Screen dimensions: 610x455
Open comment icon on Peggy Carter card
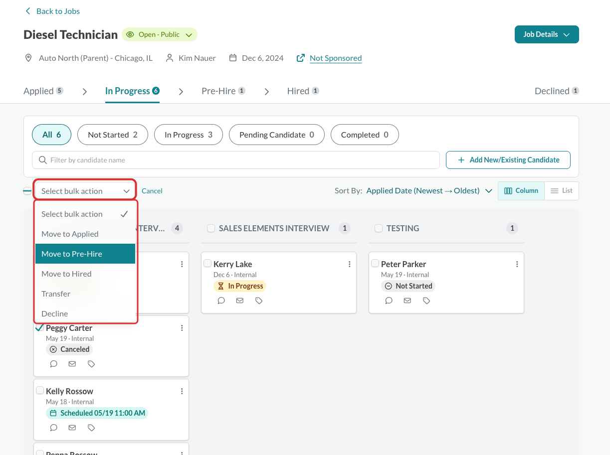(x=54, y=364)
